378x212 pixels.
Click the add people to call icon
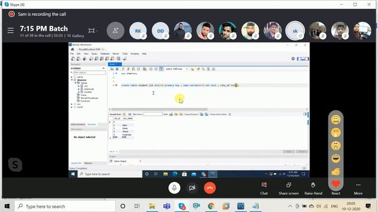coord(116,31)
